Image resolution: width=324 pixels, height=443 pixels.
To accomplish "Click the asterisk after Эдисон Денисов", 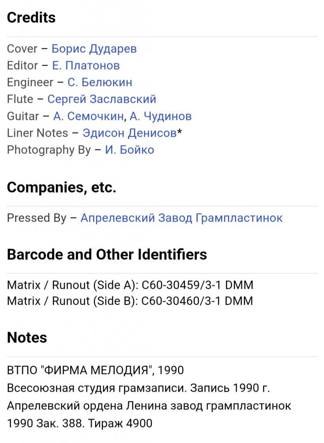I will click(179, 132).
